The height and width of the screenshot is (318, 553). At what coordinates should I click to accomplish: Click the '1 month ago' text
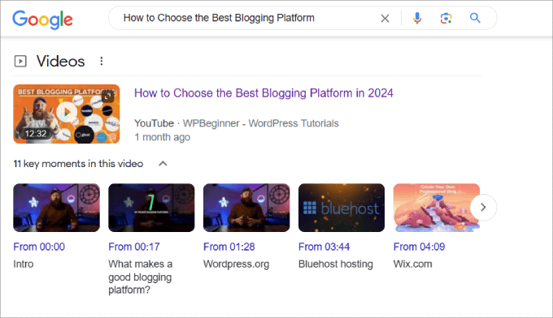pos(162,137)
